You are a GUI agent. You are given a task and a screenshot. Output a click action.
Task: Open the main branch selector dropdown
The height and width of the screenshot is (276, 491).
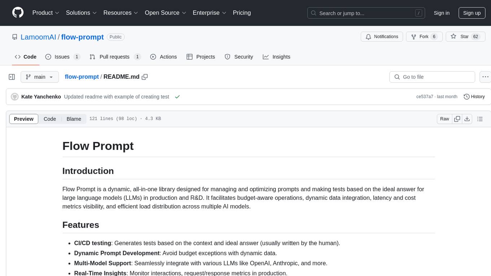(x=39, y=77)
